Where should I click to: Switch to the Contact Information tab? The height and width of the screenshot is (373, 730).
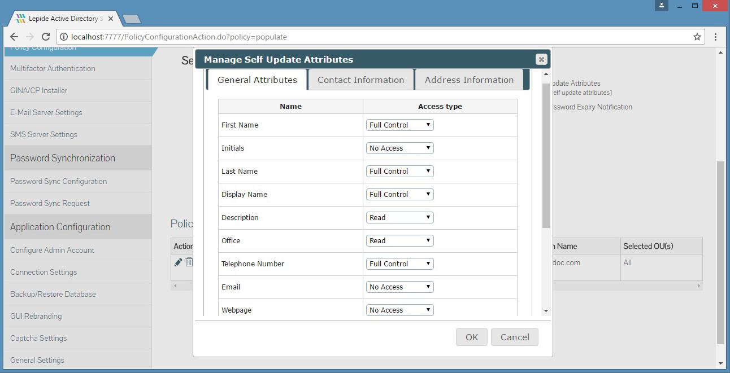pos(360,80)
